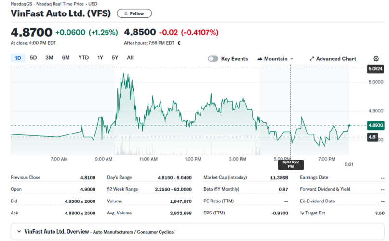
Task: Show the 5Y price chart
Action: 115,58
